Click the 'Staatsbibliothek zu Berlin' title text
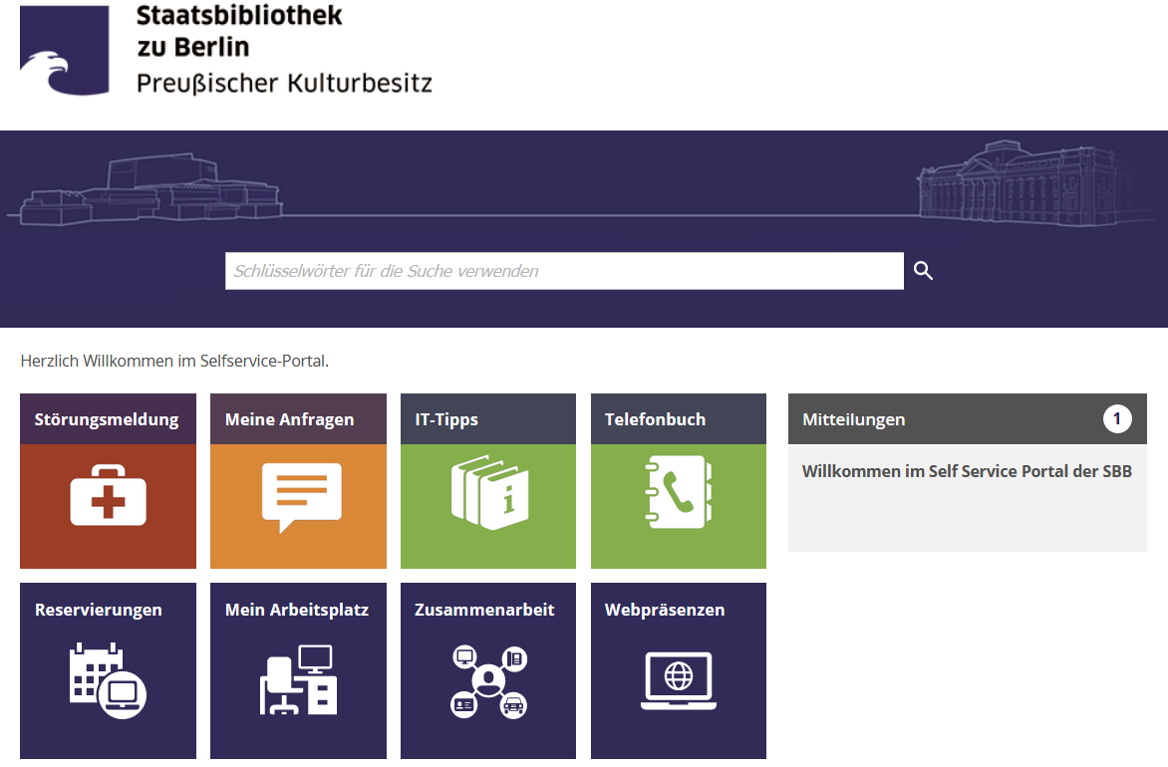This screenshot has height=767, width=1168. 239,31
